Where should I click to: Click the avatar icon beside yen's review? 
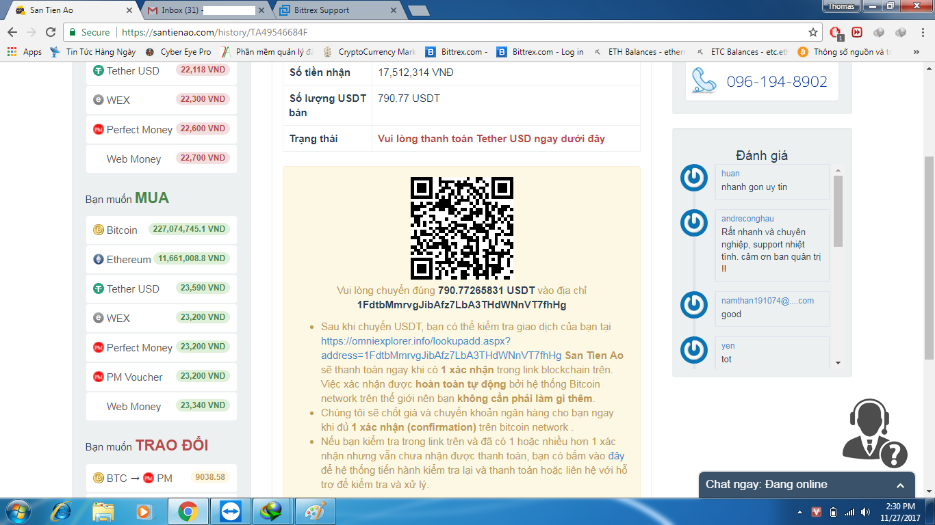click(x=694, y=350)
